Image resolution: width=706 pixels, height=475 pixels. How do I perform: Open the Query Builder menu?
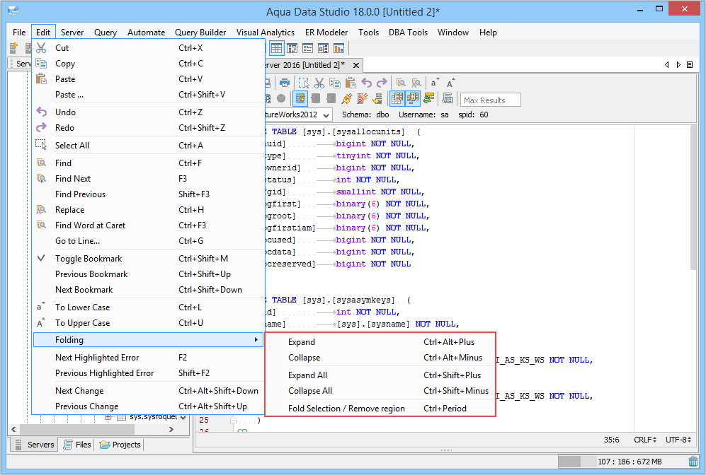pos(200,33)
